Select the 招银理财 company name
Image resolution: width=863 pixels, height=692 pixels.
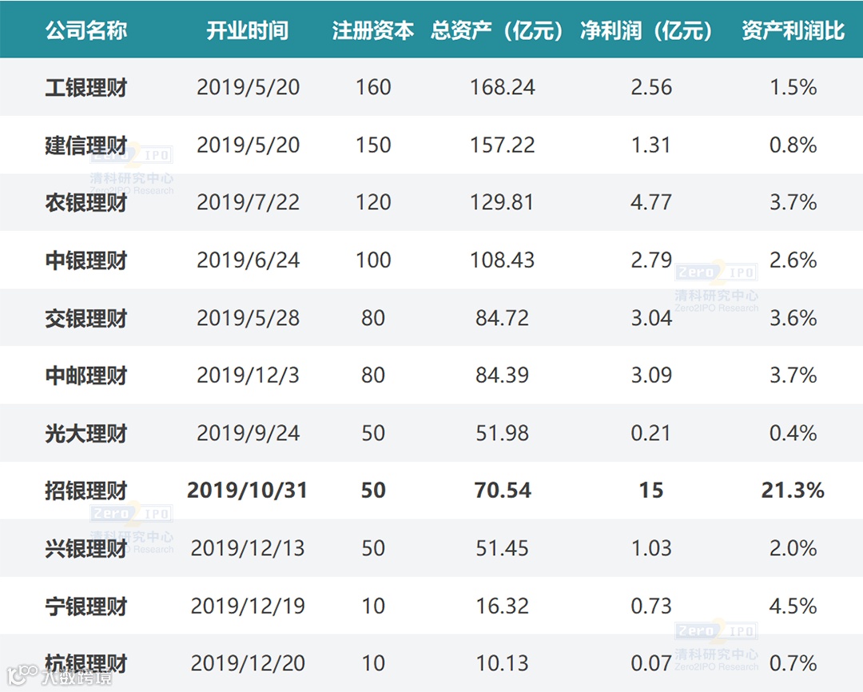pos(86,491)
